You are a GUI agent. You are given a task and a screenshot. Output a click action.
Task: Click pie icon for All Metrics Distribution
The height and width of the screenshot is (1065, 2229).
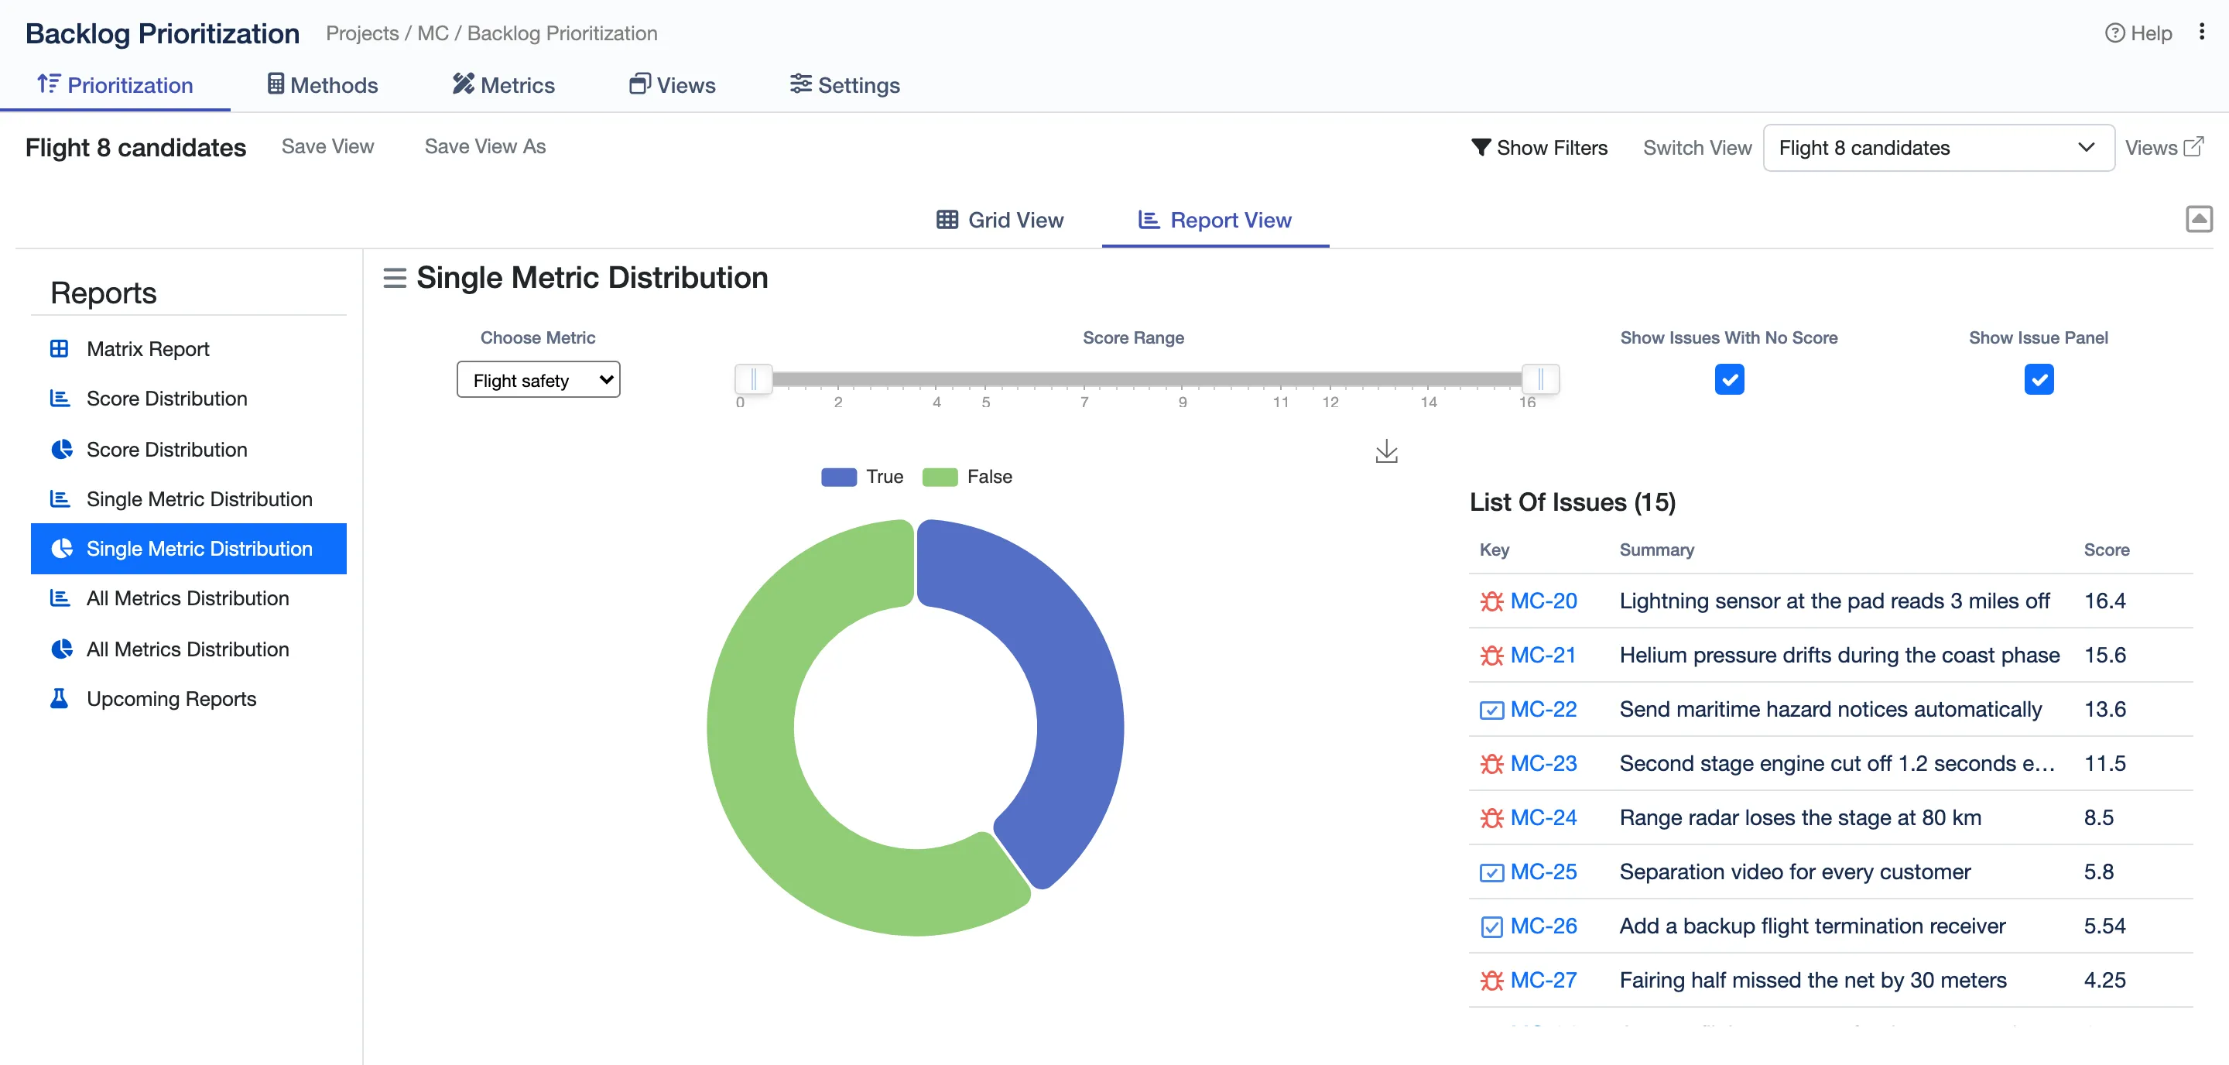click(x=61, y=649)
